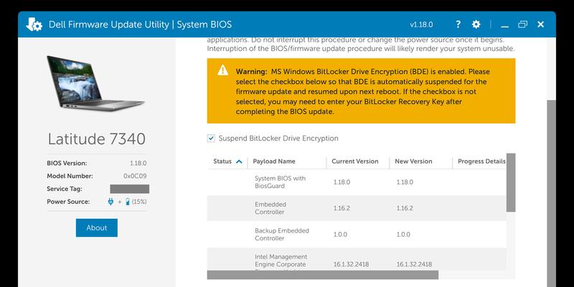Screen dimensions: 574x287
Task: Click the redacted Service Tag field
Action: (130, 189)
